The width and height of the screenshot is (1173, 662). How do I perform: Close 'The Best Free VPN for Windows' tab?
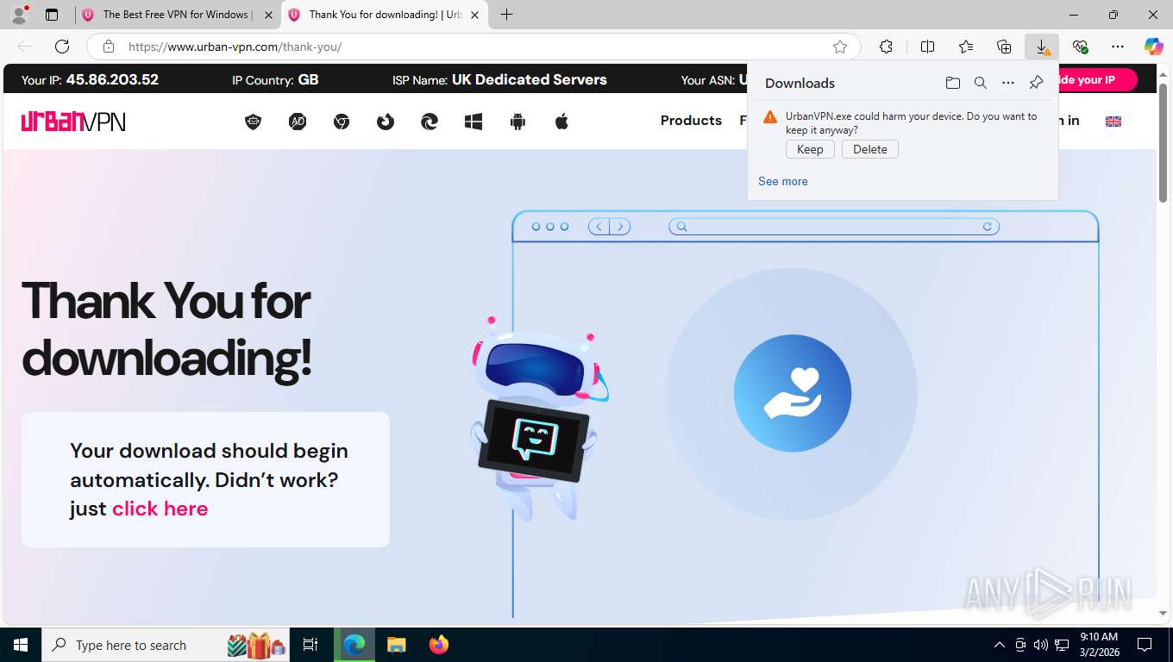[268, 15]
